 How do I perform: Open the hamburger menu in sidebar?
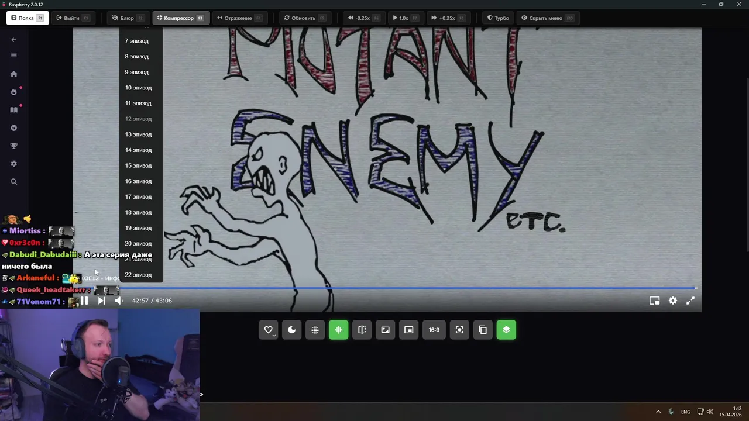pos(13,55)
